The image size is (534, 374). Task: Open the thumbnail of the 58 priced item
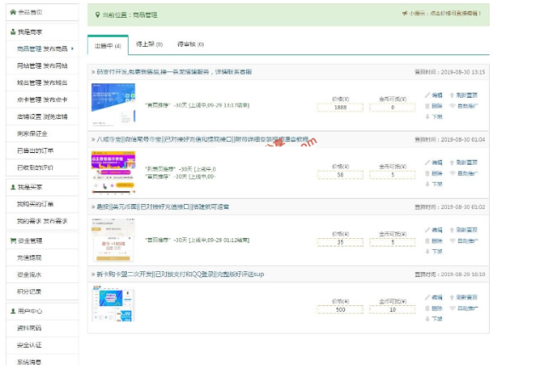click(x=113, y=171)
